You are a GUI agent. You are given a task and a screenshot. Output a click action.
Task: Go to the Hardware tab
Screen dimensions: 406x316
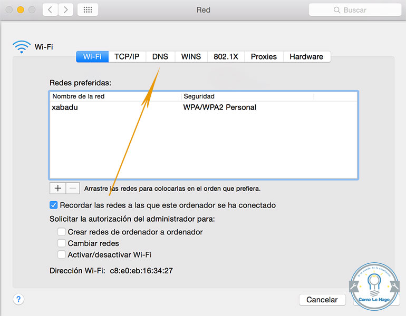coord(306,56)
